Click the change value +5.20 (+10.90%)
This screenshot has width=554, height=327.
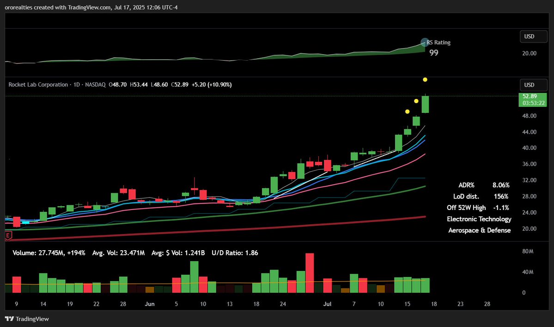point(212,85)
